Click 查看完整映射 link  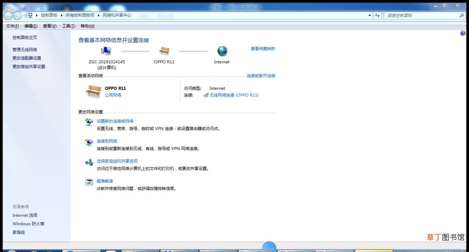[x=263, y=49]
